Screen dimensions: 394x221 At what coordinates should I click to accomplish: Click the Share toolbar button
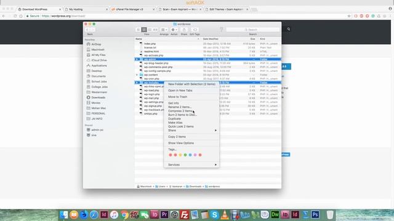click(x=184, y=29)
